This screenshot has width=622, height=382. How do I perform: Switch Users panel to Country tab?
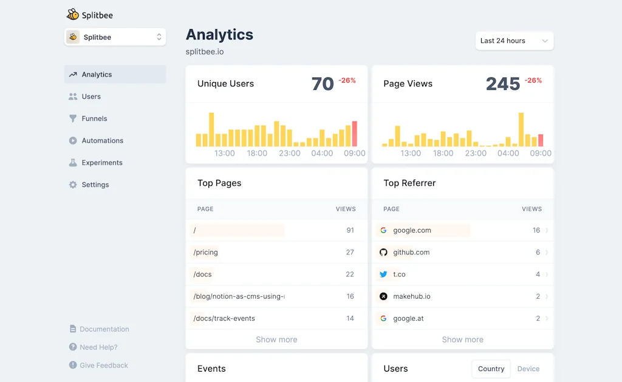(491, 369)
